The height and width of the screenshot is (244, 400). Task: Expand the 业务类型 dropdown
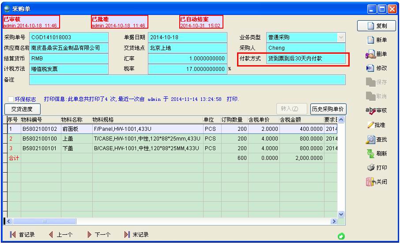340,37
